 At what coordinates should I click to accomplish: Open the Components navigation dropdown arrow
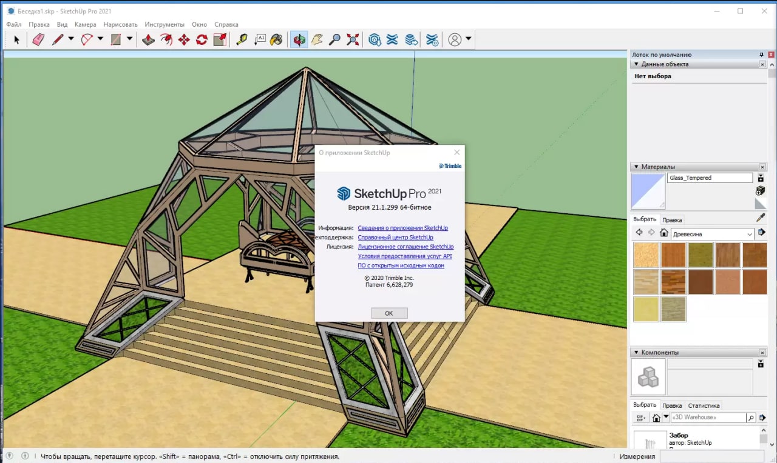pyautogui.click(x=666, y=417)
